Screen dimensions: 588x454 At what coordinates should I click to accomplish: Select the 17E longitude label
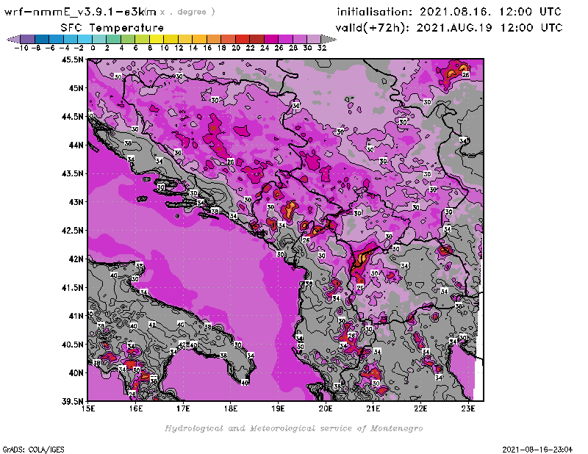183,408
